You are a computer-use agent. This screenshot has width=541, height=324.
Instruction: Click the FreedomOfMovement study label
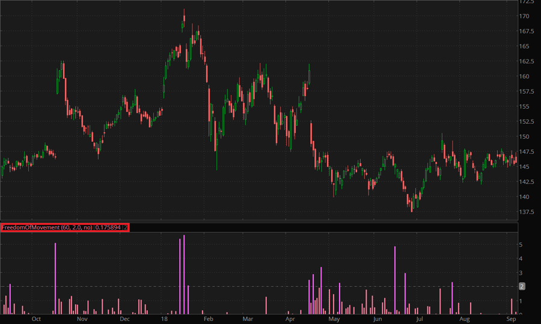pos(47,228)
